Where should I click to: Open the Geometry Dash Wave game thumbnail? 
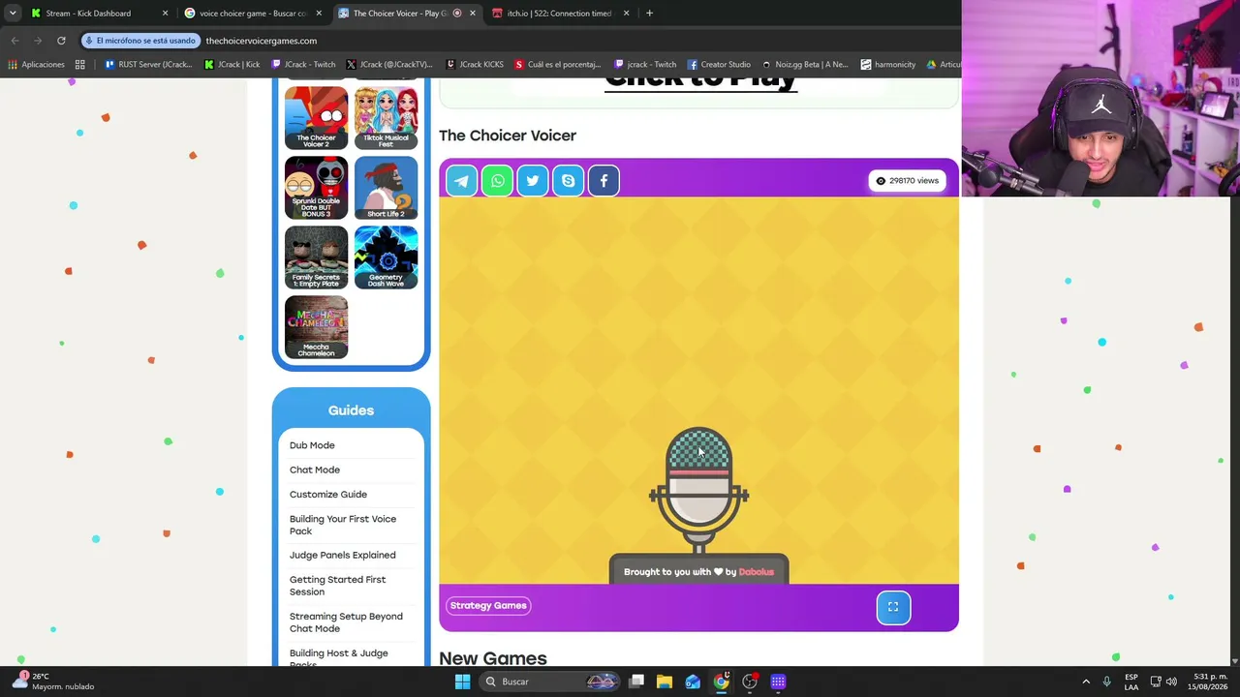click(x=386, y=258)
